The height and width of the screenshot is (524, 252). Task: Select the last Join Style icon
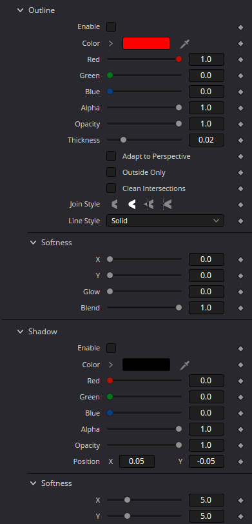pyautogui.click(x=167, y=204)
